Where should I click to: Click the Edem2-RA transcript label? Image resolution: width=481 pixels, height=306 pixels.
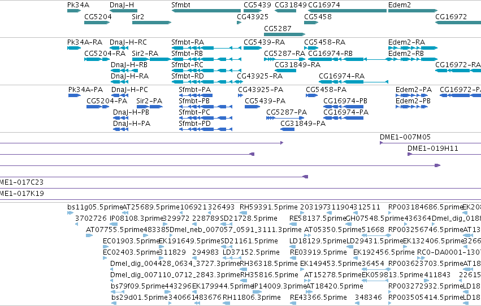click(407, 42)
